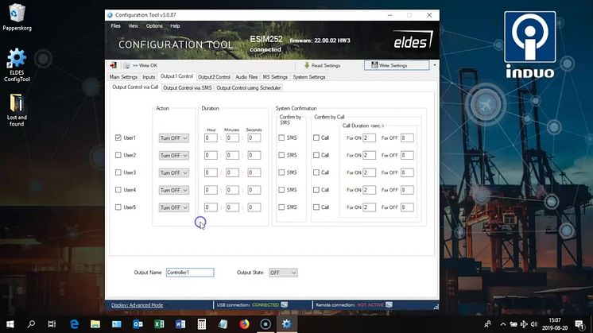Select Output Control via SMS subtab
Viewport: 593px width, 333px height.
tap(188, 87)
